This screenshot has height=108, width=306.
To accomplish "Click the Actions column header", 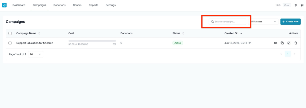I will 294,33.
